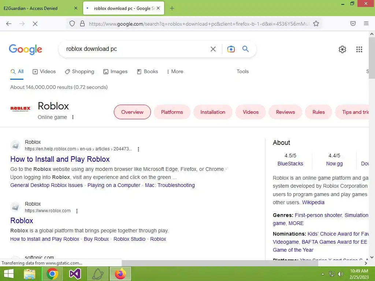Click the Roblox logo thumbnail
The image size is (375, 281).
pyautogui.click(x=21, y=109)
